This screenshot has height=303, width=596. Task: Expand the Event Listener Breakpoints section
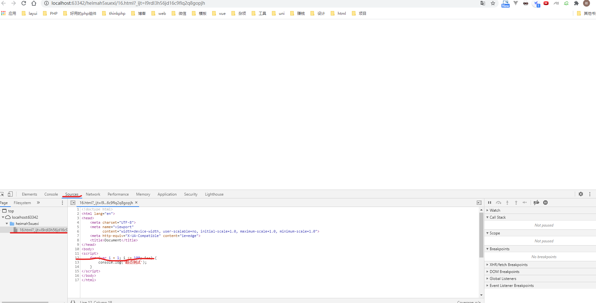(511, 286)
